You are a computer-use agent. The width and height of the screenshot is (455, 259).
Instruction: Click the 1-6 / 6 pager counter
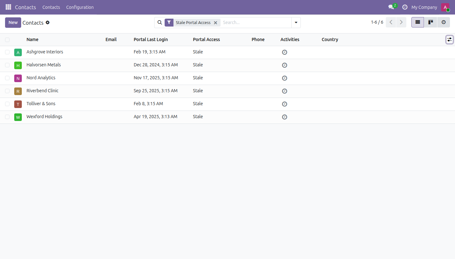coord(377,22)
